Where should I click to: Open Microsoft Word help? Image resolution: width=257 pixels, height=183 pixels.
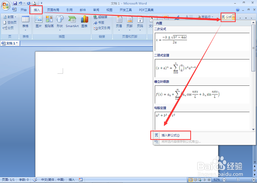tap(238, 10)
